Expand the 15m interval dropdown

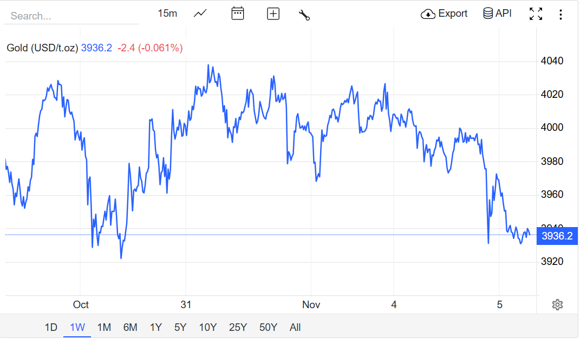pos(167,14)
